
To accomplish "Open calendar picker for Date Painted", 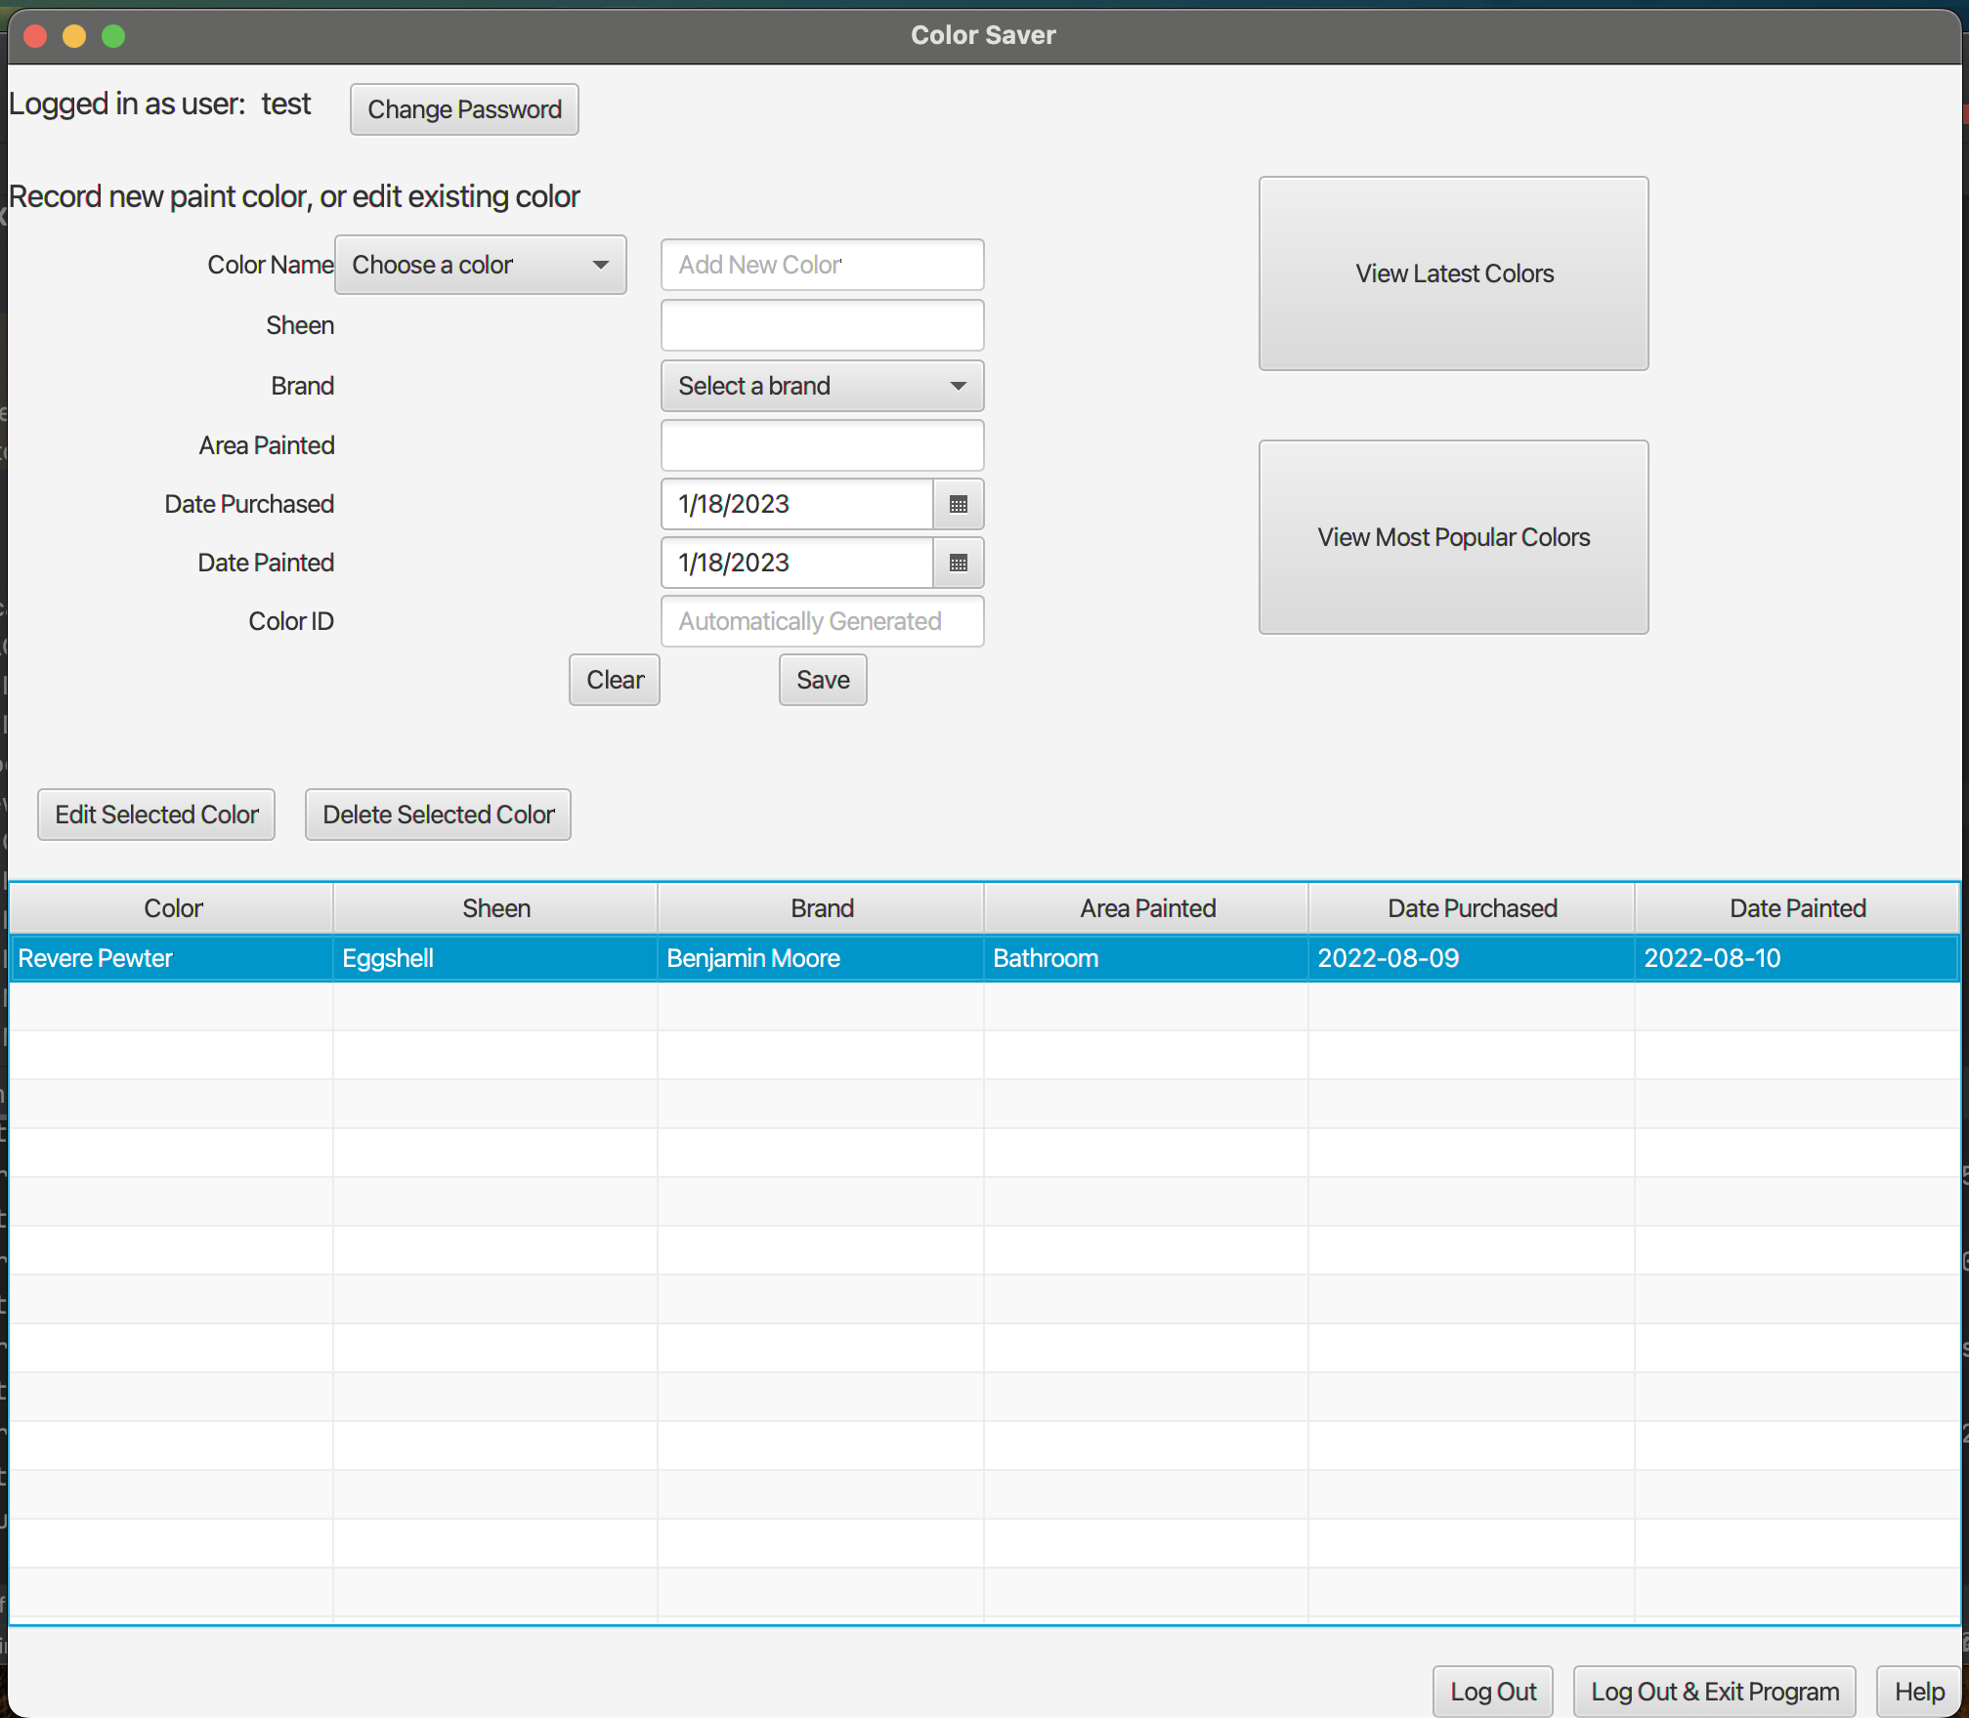I will pos(958,563).
